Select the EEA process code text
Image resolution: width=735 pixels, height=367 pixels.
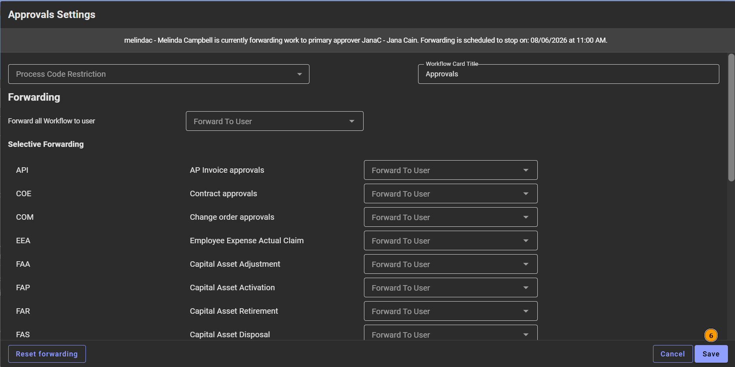[x=23, y=240]
